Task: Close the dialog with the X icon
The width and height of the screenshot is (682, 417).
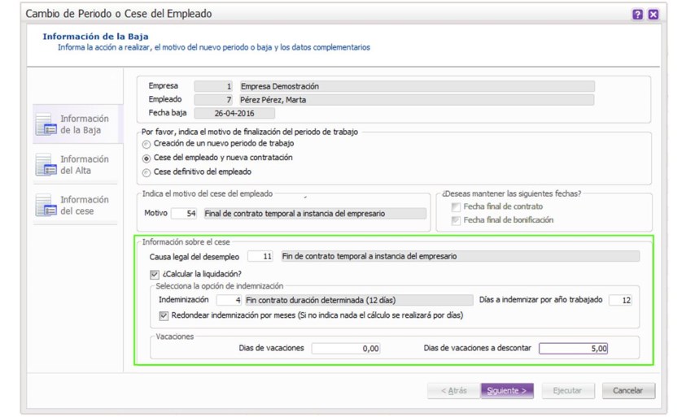Action: (653, 15)
